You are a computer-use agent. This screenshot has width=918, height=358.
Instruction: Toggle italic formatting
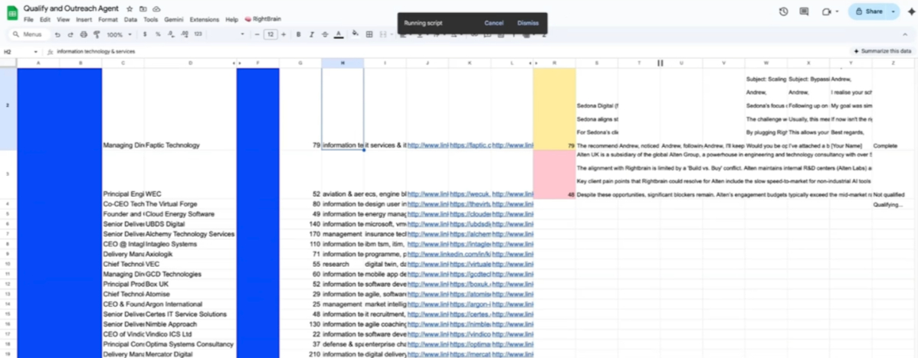pos(312,34)
